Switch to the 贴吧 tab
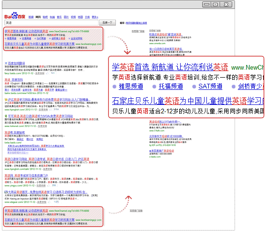The image size is (266, 231). pos(45,17)
